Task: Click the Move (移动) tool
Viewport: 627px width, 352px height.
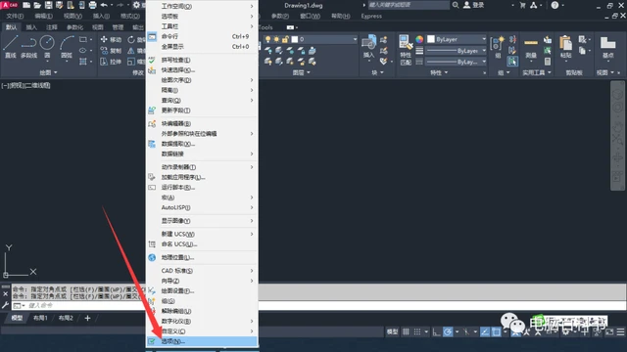Action: click(111, 39)
